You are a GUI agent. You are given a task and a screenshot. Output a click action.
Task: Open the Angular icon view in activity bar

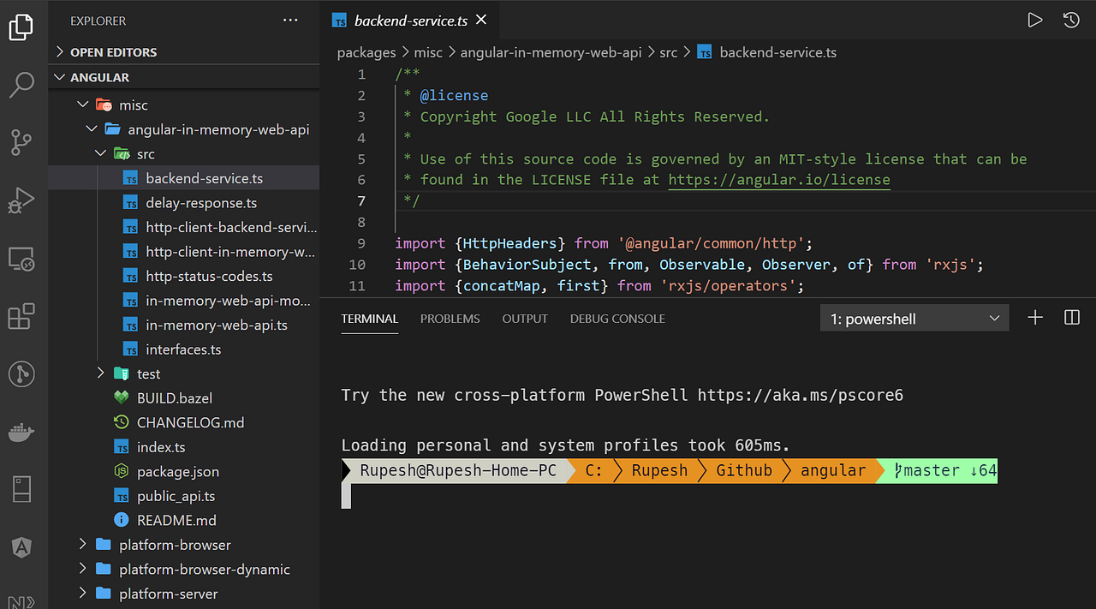(21, 547)
